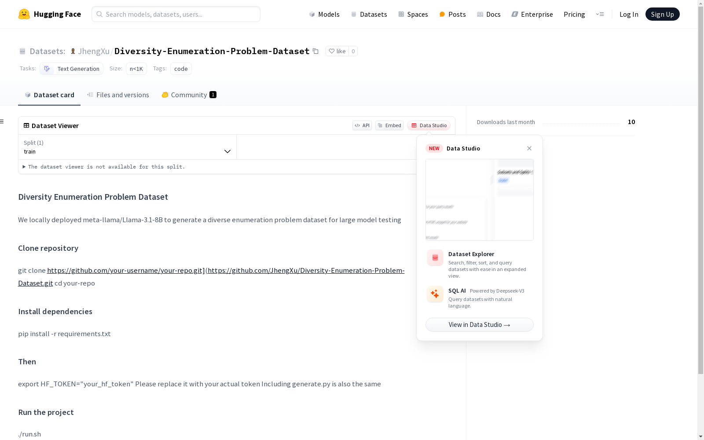The width and height of the screenshot is (704, 440).
Task: Click the ./run.sh text
Action: [x=29, y=434]
